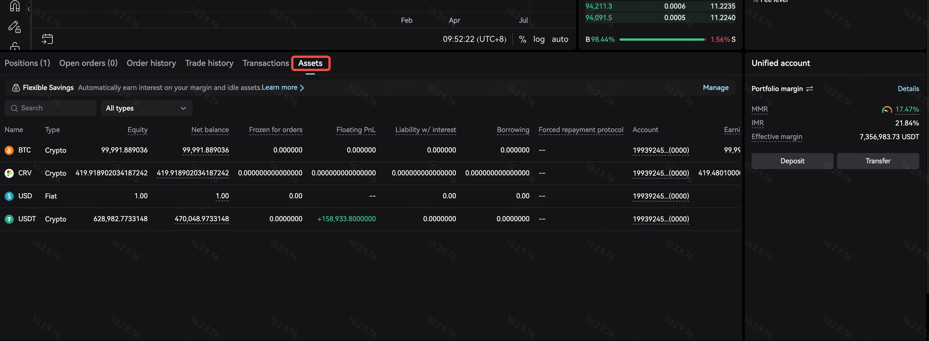The height and width of the screenshot is (341, 929).
Task: Click USDT equity 628,982.7733148
Action: (x=120, y=219)
